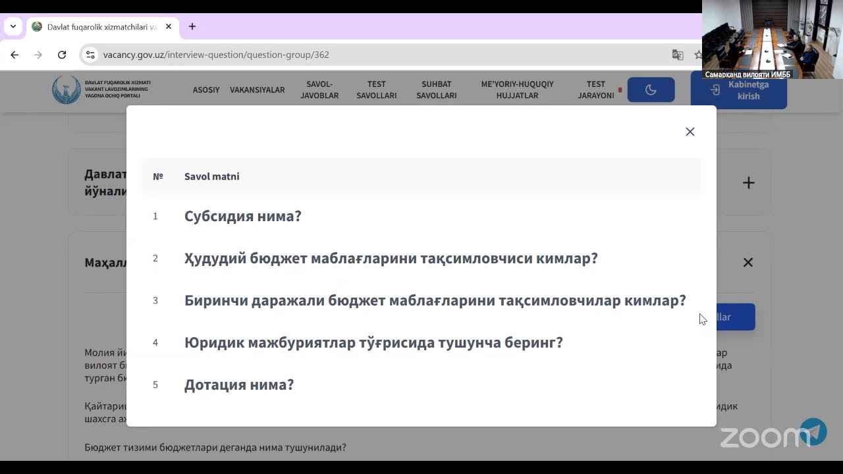Open TEST JARAYONI menu item

click(x=596, y=90)
